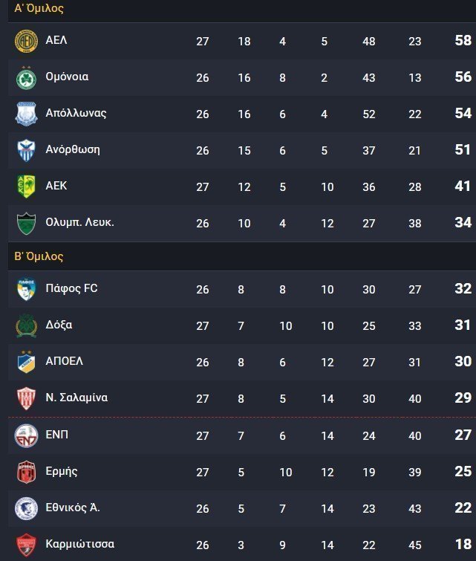
Task: Click the Απόλλωνας team badge
Action: (26, 114)
